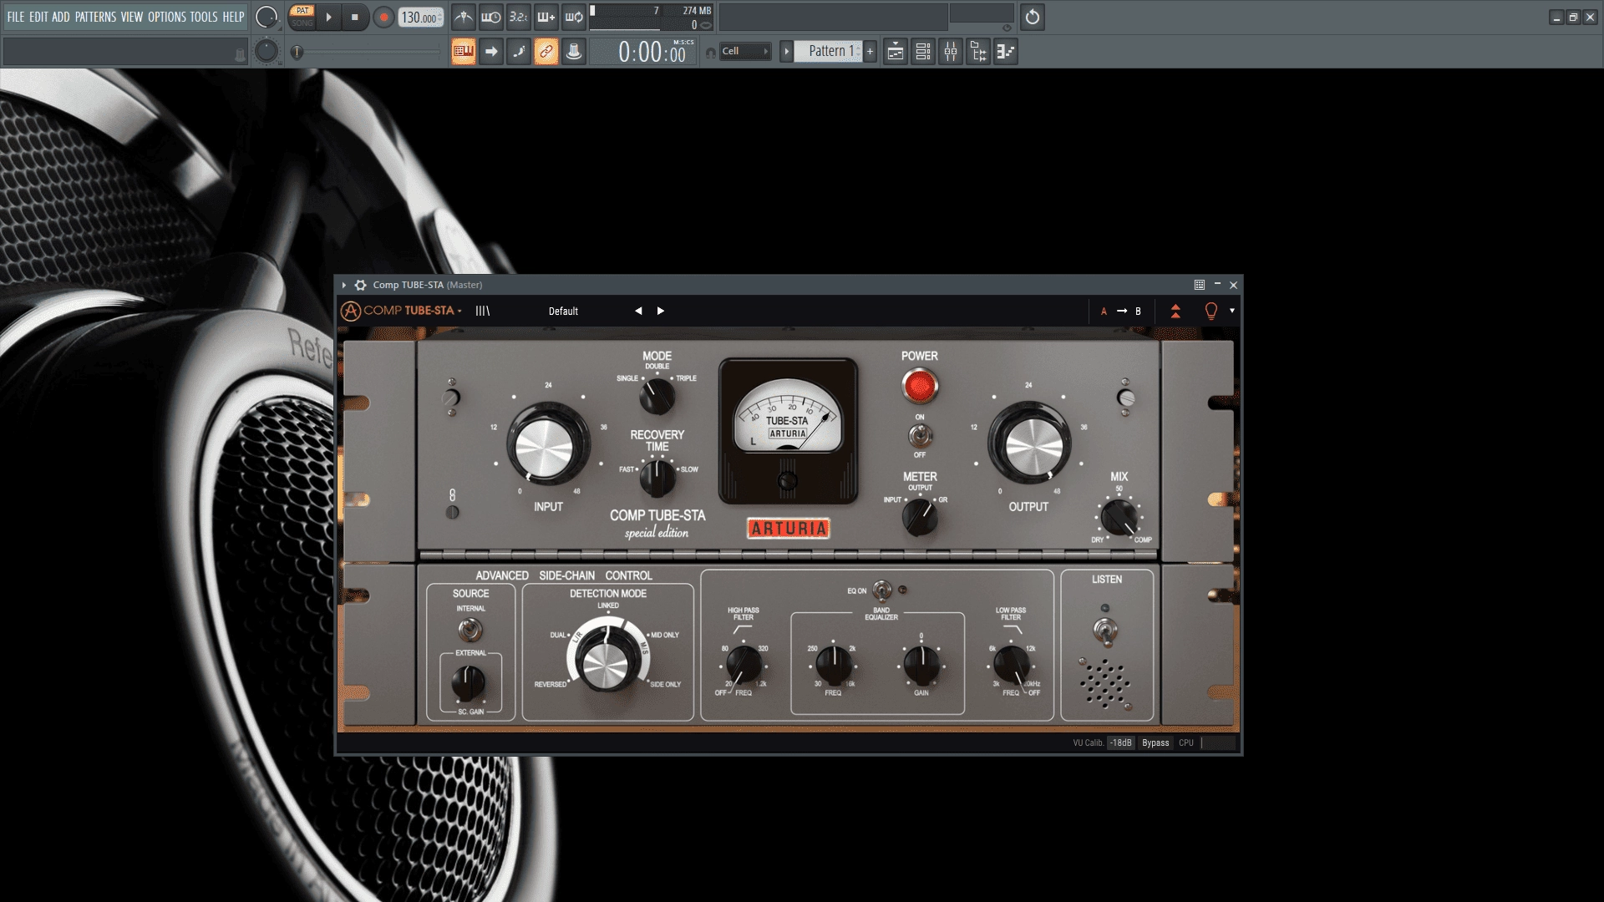1604x902 pixels.
Task: Toggle overdub blend recording icon
Action: point(546,17)
